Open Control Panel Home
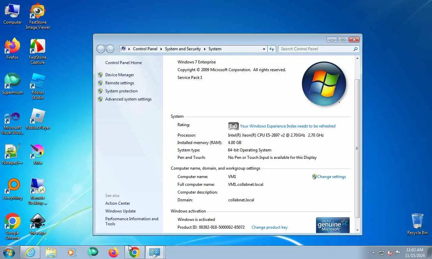Viewport: 432px width, 259px height. point(124,63)
